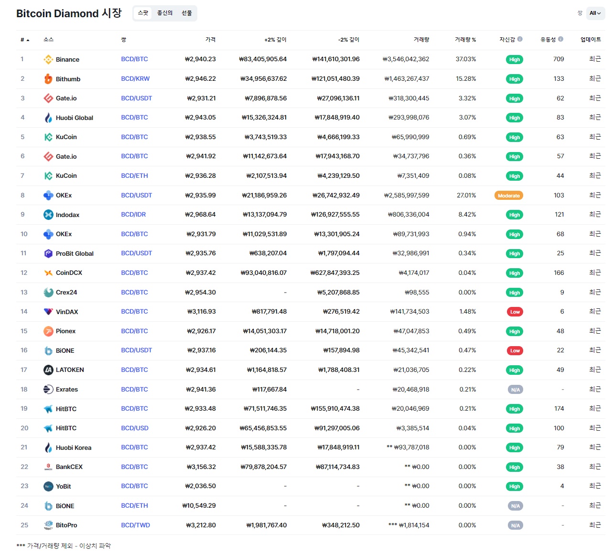613x556 pixels.
Task: Click the Crex24 logo icon
Action: pyautogui.click(x=48, y=292)
